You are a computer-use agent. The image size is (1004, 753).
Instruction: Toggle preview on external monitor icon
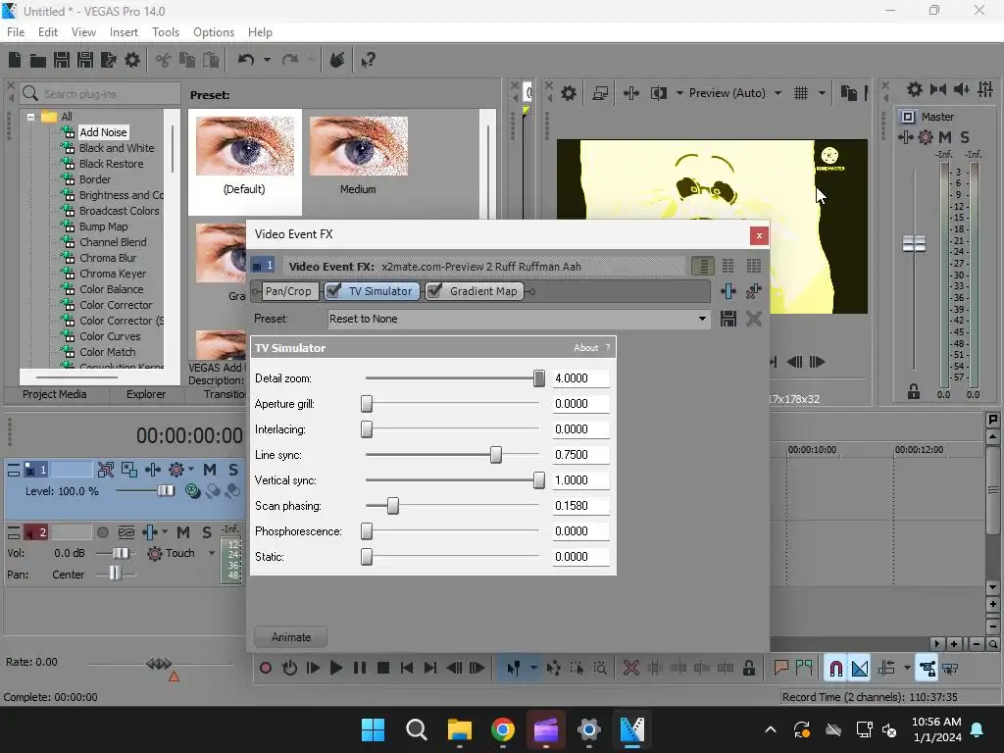(600, 93)
